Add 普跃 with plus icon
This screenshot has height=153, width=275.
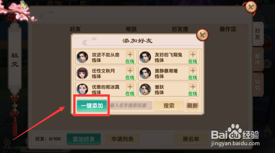point(193,87)
